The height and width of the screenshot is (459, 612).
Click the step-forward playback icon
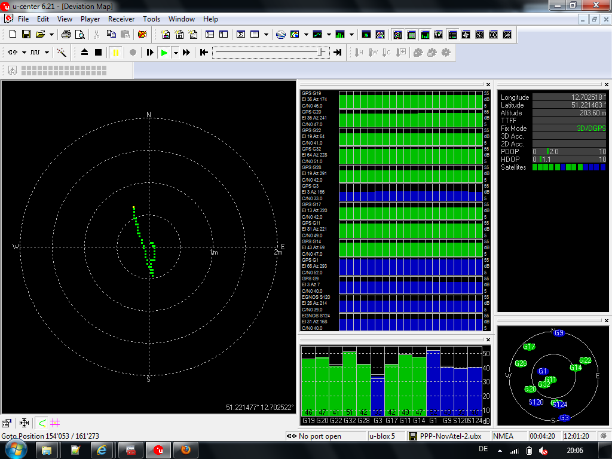pos(150,53)
